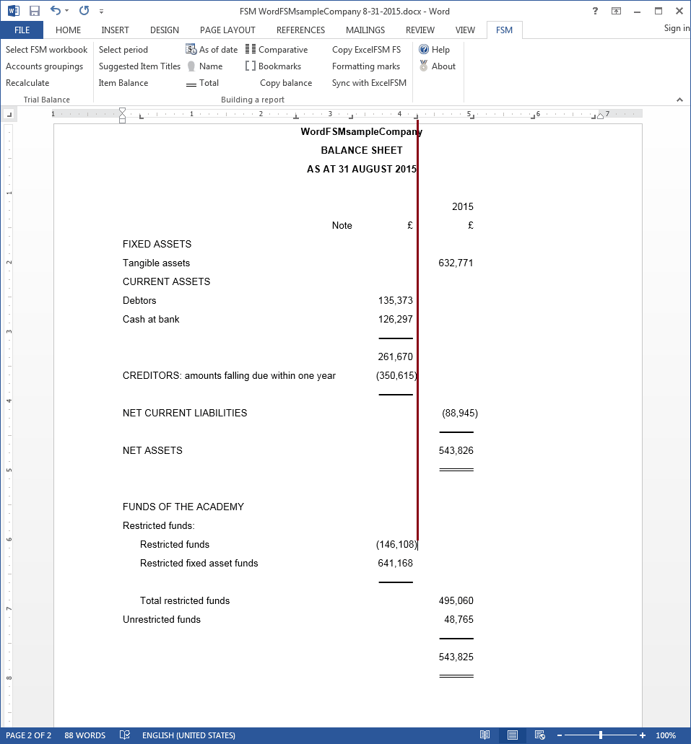Open the FILE tab
The width and height of the screenshot is (691, 744).
pos(22,30)
